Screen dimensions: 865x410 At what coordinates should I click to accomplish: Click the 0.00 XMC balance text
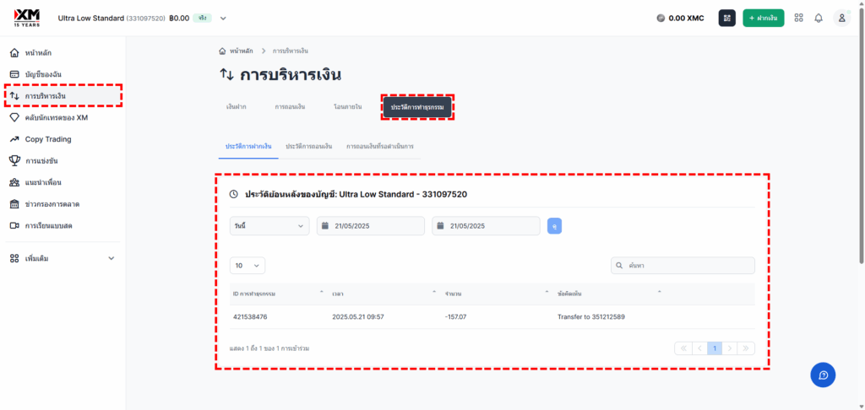point(686,19)
